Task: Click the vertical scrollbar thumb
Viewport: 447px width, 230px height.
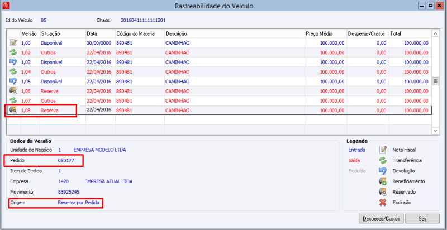Action: pyautogui.click(x=435, y=81)
